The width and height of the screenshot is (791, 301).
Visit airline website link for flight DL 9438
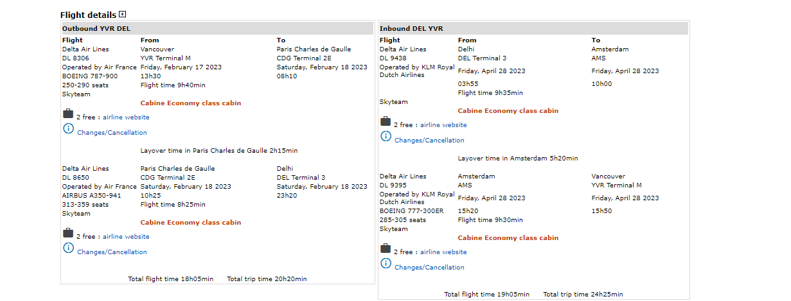[x=443, y=125]
